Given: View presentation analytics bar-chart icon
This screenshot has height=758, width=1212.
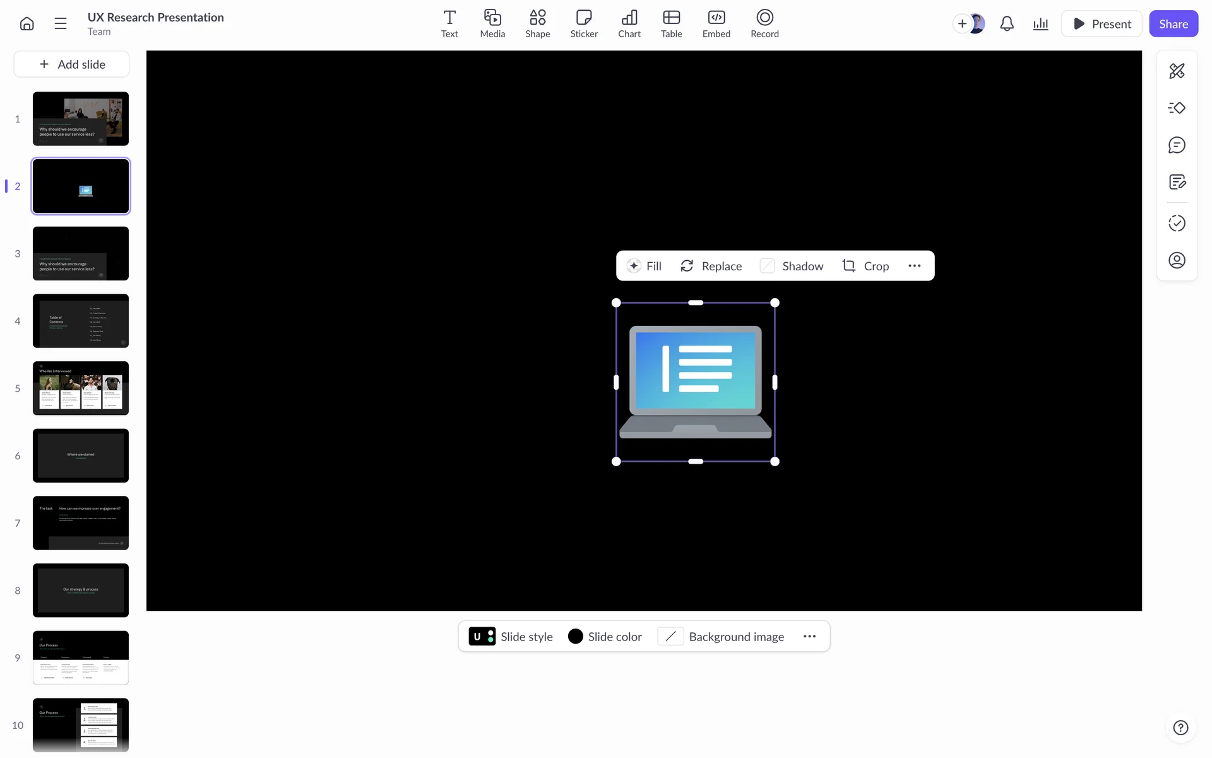Looking at the screenshot, I should [1040, 24].
